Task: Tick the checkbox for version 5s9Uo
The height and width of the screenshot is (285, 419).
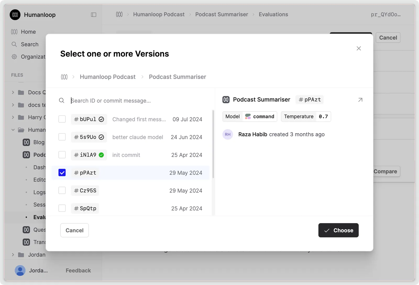Action: pos(62,137)
